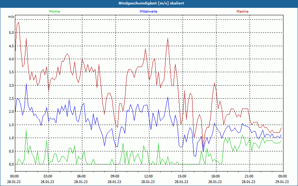Click the green Minima peak near 01:00
Viewport: 298px width, 186px height.
point(26,130)
